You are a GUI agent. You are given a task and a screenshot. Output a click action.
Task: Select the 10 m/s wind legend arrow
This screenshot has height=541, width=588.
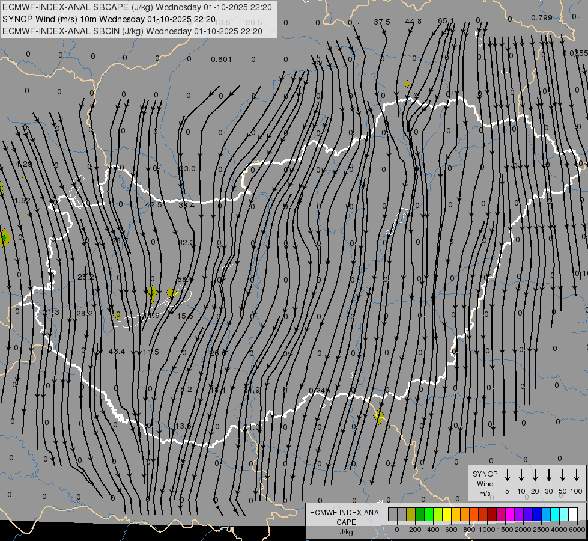[x=521, y=475]
